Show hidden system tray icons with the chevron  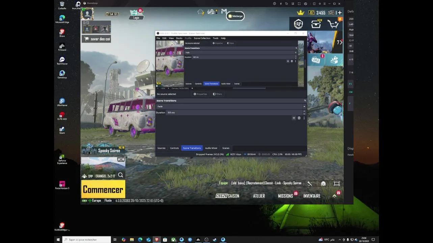pos(340,240)
